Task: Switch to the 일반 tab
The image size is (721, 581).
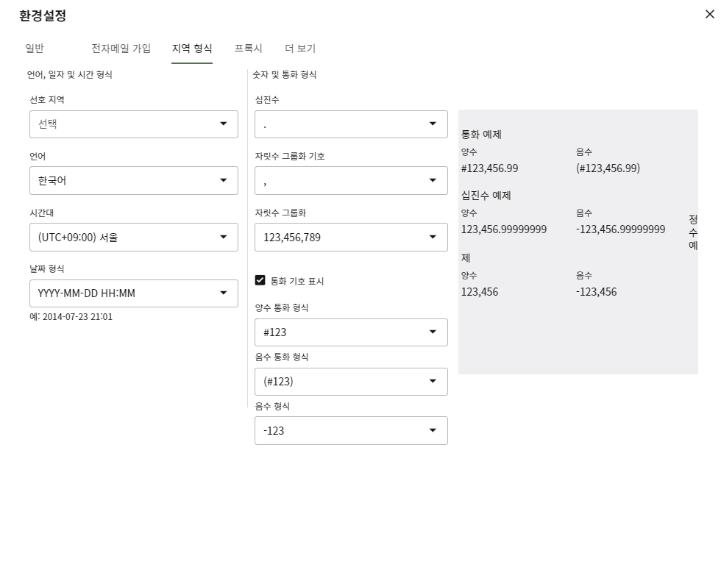Action: [35, 49]
